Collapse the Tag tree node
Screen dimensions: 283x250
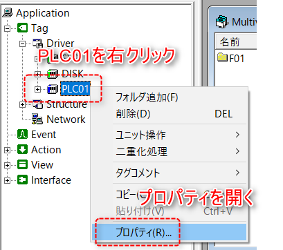pos(8,28)
